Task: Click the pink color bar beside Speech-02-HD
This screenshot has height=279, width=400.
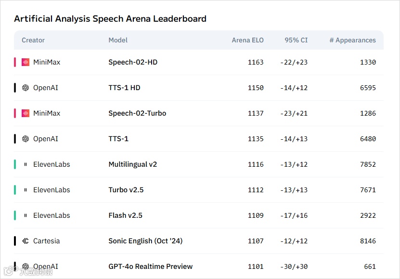Action: click(15, 62)
